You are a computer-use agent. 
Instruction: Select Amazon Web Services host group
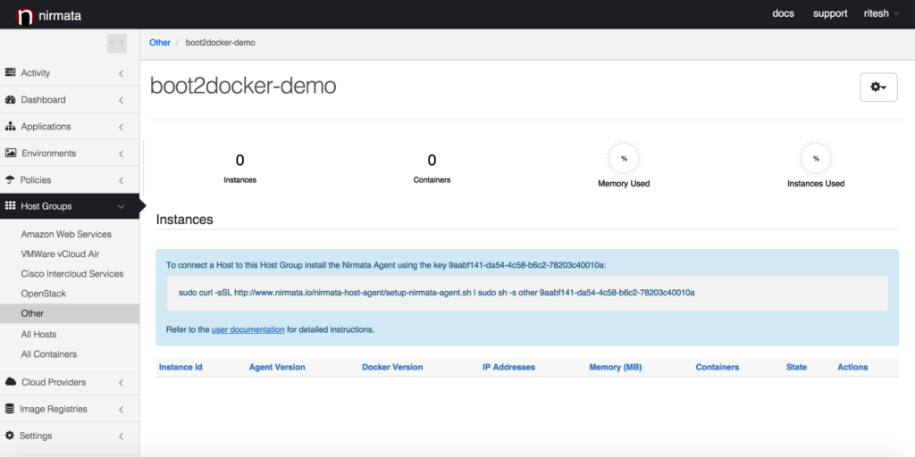[x=66, y=234]
